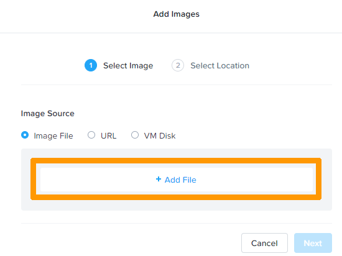Go to the Select Location step label
This screenshot has height=256, width=342.
[220, 66]
